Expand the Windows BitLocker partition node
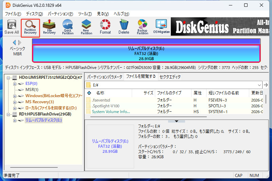Image resolution: width=272 pixels, height=181 pixels. pyautogui.click(x=15, y=96)
